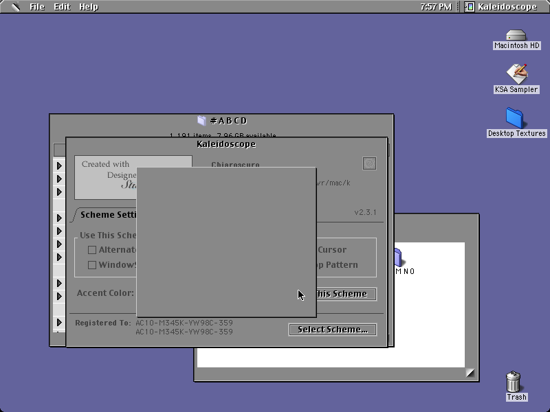Click the v2.3.1 version text
This screenshot has height=412, width=550.
click(x=365, y=212)
